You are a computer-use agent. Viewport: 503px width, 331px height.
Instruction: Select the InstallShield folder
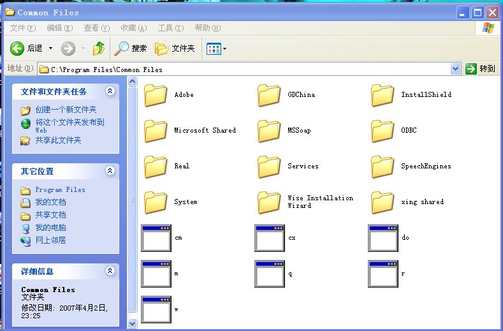coord(383,95)
